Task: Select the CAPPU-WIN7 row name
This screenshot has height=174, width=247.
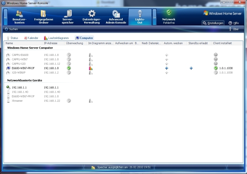Action: point(20,59)
